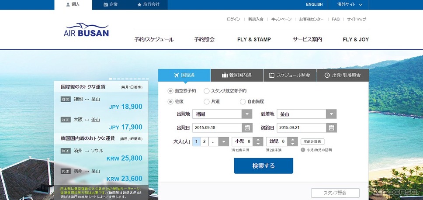Screen dimensions: 423x200
Task: Select 旅行会社 top tab
Action: pyautogui.click(x=149, y=4)
